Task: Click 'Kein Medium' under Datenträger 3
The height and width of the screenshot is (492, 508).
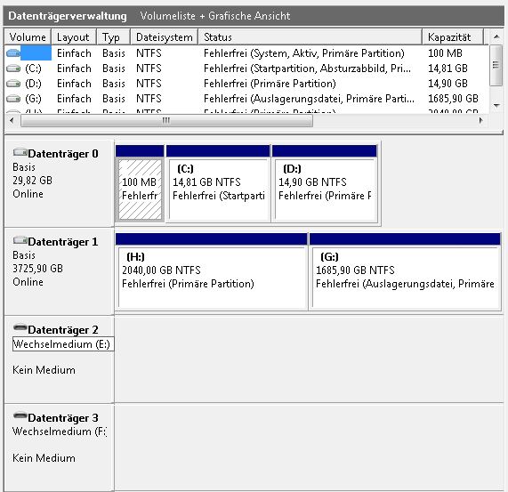Action: click(x=44, y=458)
